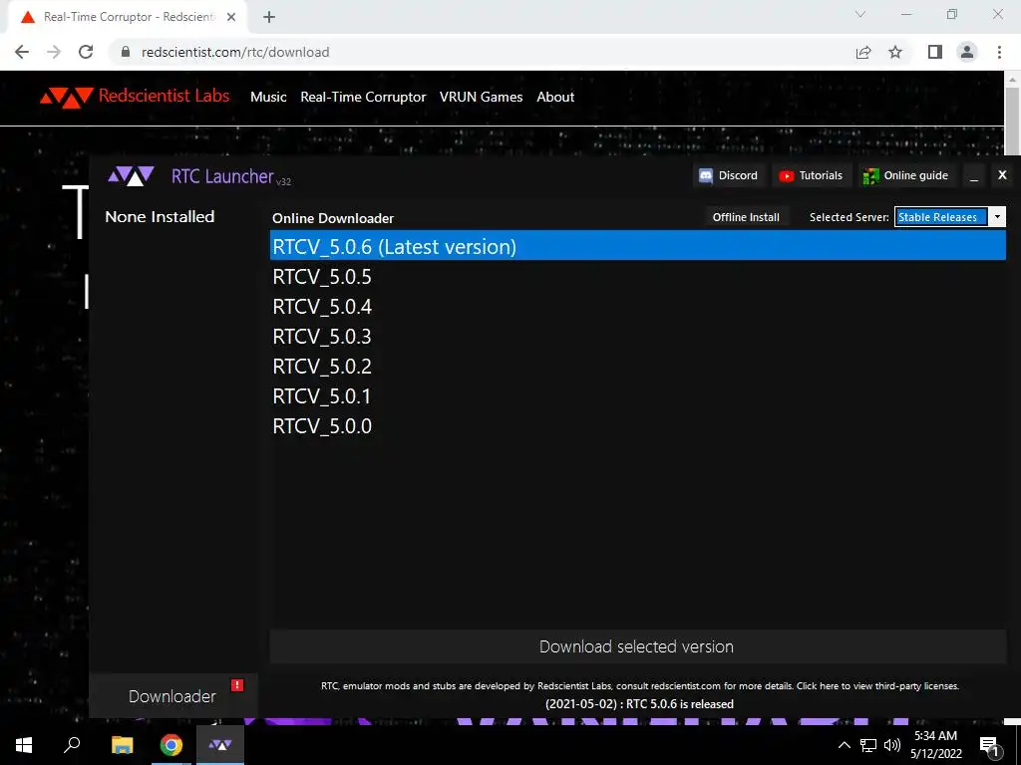This screenshot has width=1021, height=765.
Task: Close the Real-Time Corruptor tab
Action: [231, 17]
